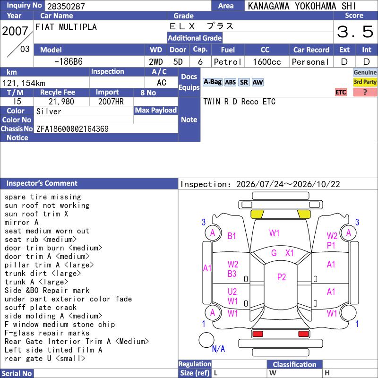The width and height of the screenshot is (378, 378).
Task: Click the red ETC badge
Action: [341, 92]
